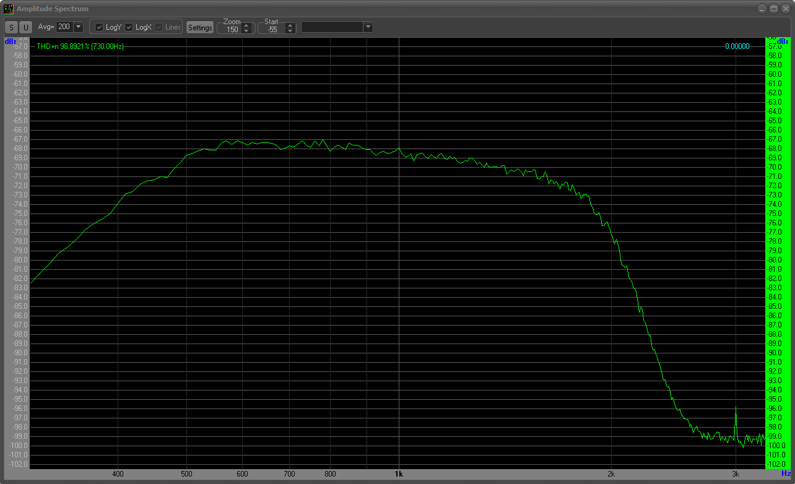Click the green right-side dBr scale
Image resolution: width=795 pixels, height=484 pixels.
point(777,248)
